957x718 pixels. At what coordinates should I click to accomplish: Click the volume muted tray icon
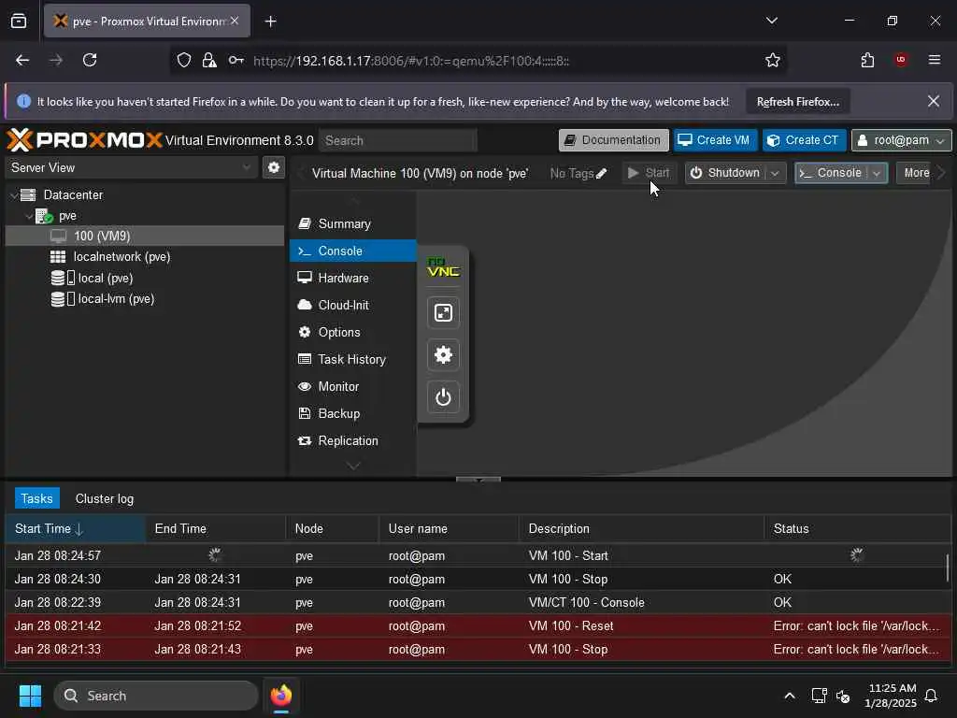(844, 696)
